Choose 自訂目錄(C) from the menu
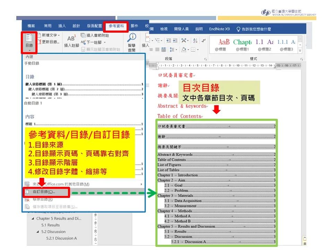Screen dimensions: 333x250 (43, 192)
